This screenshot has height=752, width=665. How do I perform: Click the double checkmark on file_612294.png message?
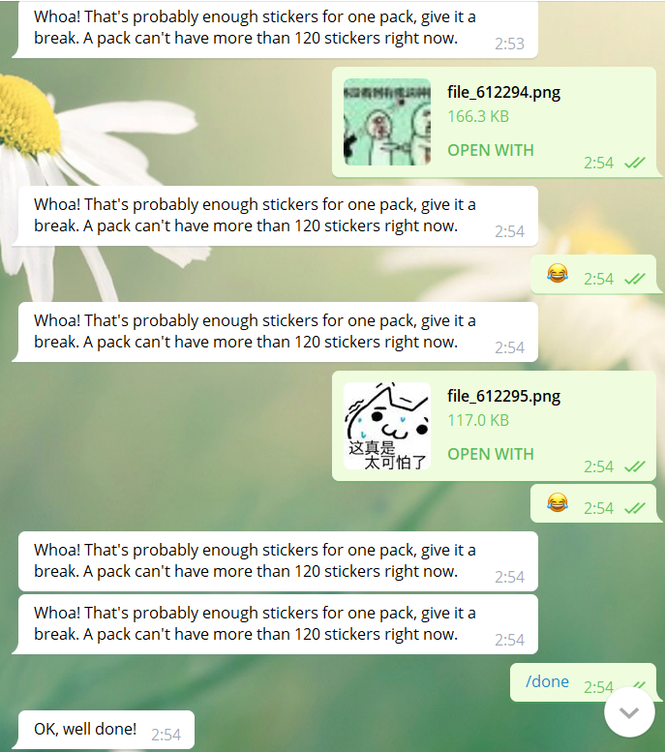tap(635, 163)
